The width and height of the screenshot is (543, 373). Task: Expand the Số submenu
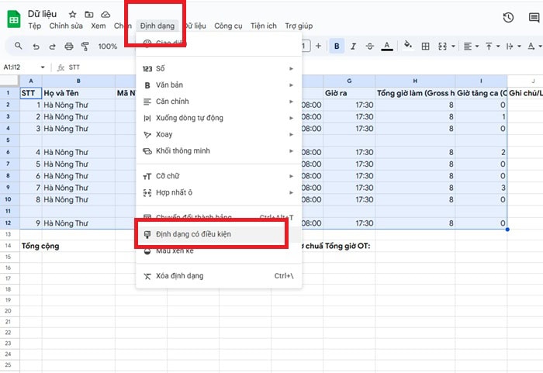tap(217, 68)
